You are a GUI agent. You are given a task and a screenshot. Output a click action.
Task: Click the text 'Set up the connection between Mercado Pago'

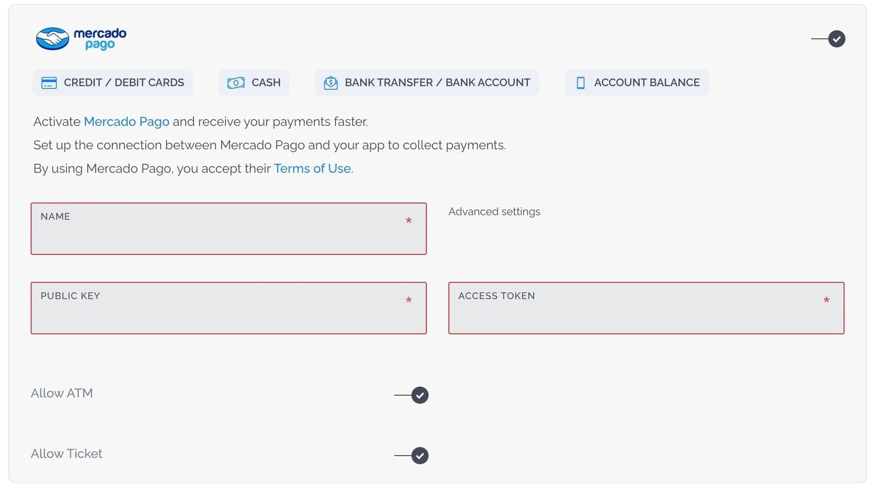[169, 145]
